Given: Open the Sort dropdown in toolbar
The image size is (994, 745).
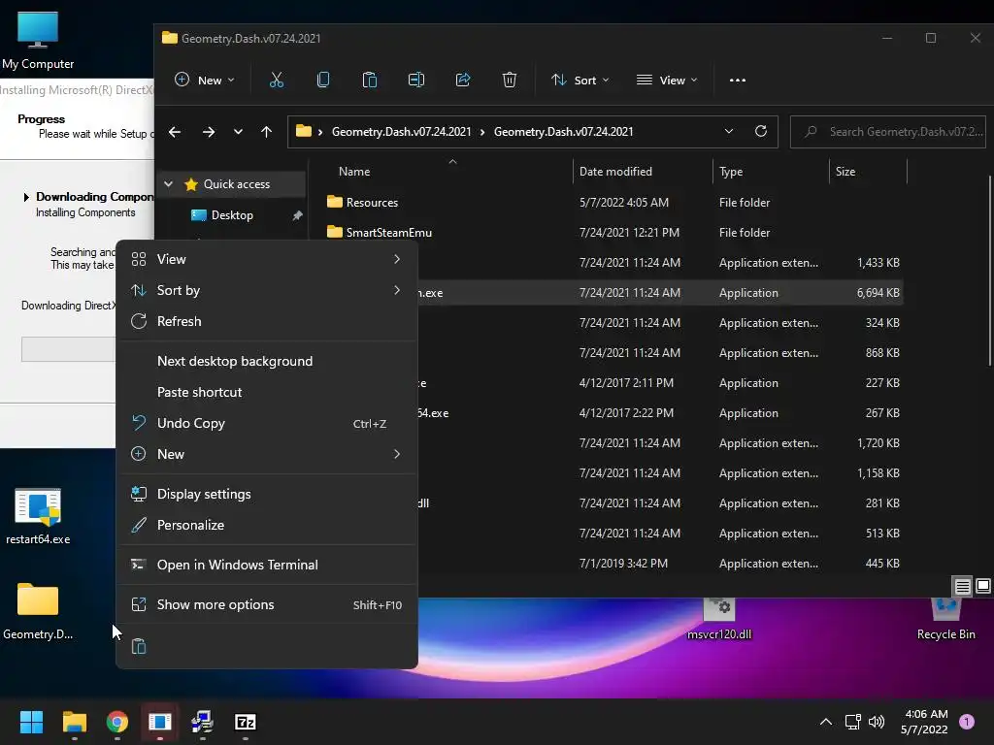Looking at the screenshot, I should point(580,80).
